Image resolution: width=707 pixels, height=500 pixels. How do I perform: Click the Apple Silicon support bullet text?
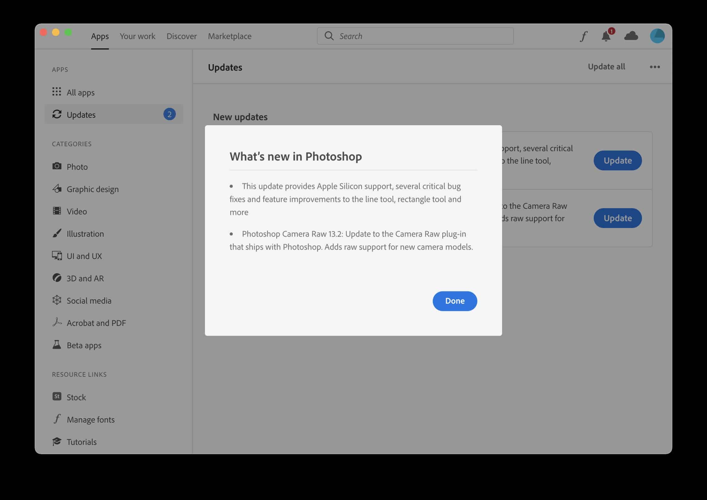tap(345, 199)
